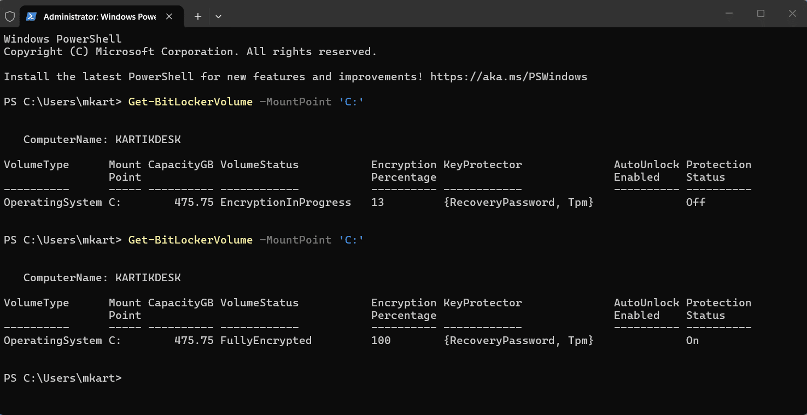807x415 pixels.
Task: Click the administrator shield icon
Action: 10,16
